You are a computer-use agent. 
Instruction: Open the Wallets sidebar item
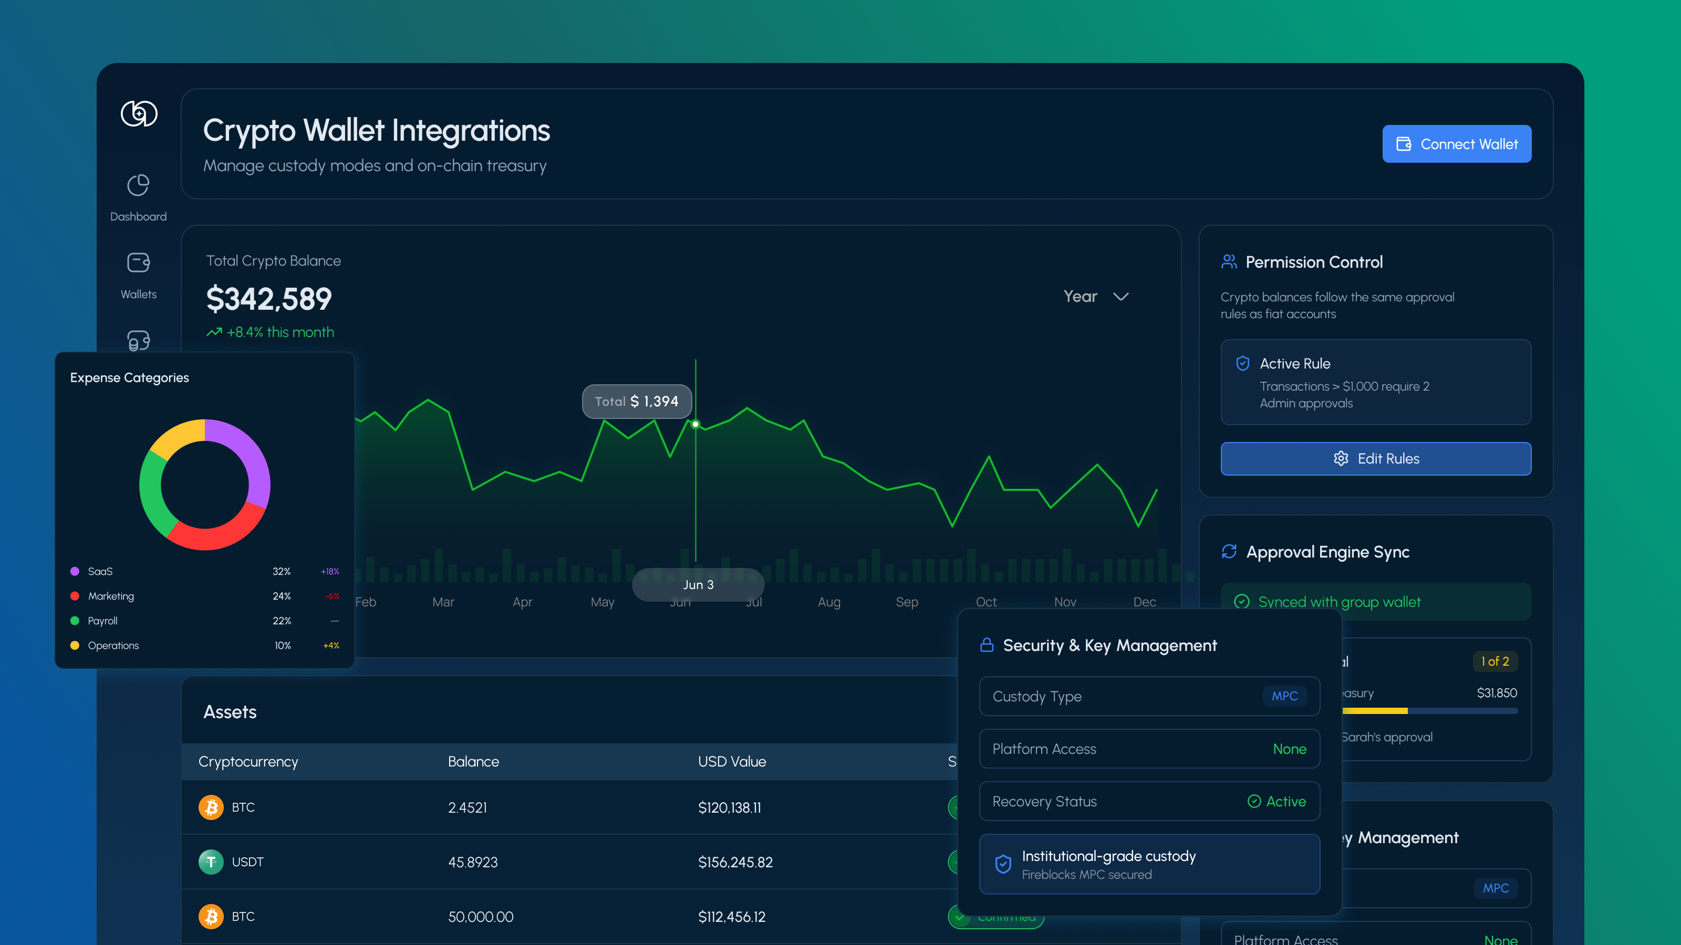pos(138,277)
